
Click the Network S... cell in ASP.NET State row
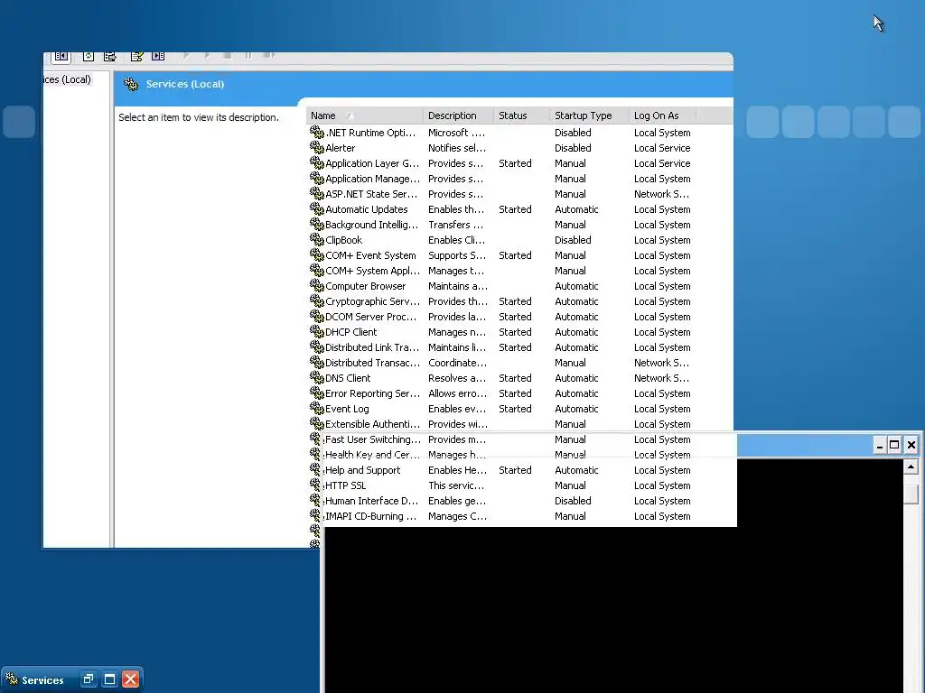(x=661, y=194)
